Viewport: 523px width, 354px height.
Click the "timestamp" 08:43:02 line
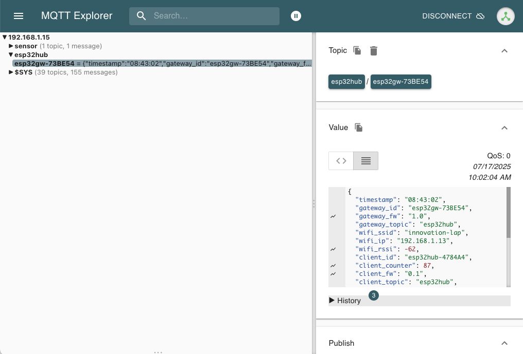pyautogui.click(x=400, y=200)
